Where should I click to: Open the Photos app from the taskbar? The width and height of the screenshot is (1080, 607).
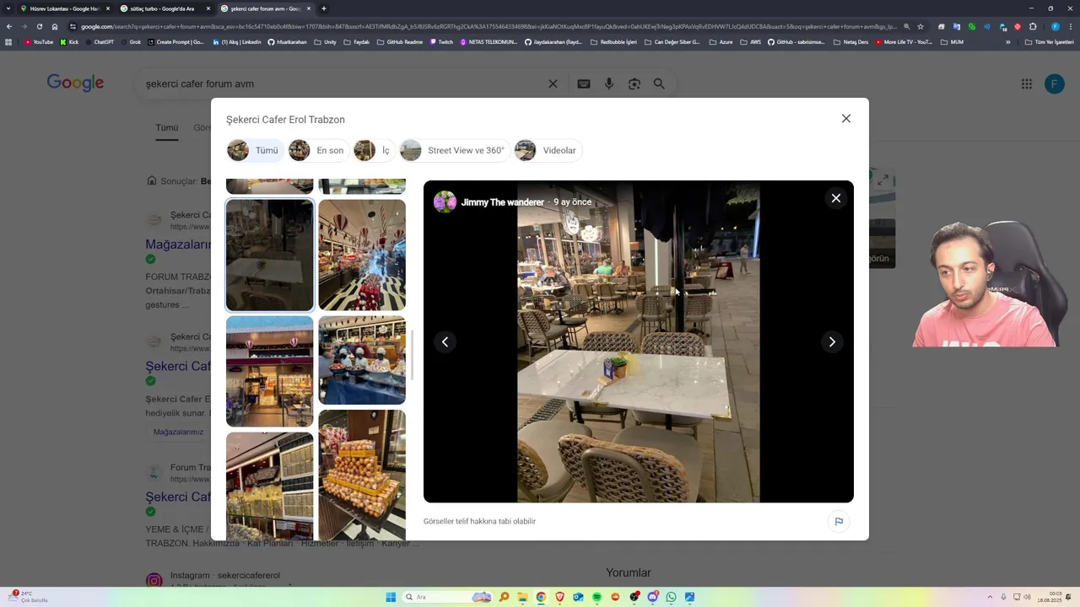689,597
